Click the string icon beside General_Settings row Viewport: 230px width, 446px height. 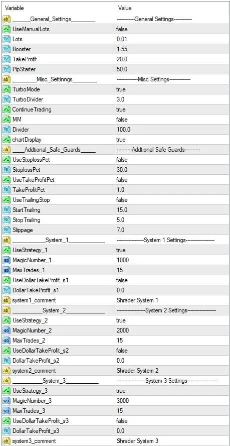pos(6,19)
